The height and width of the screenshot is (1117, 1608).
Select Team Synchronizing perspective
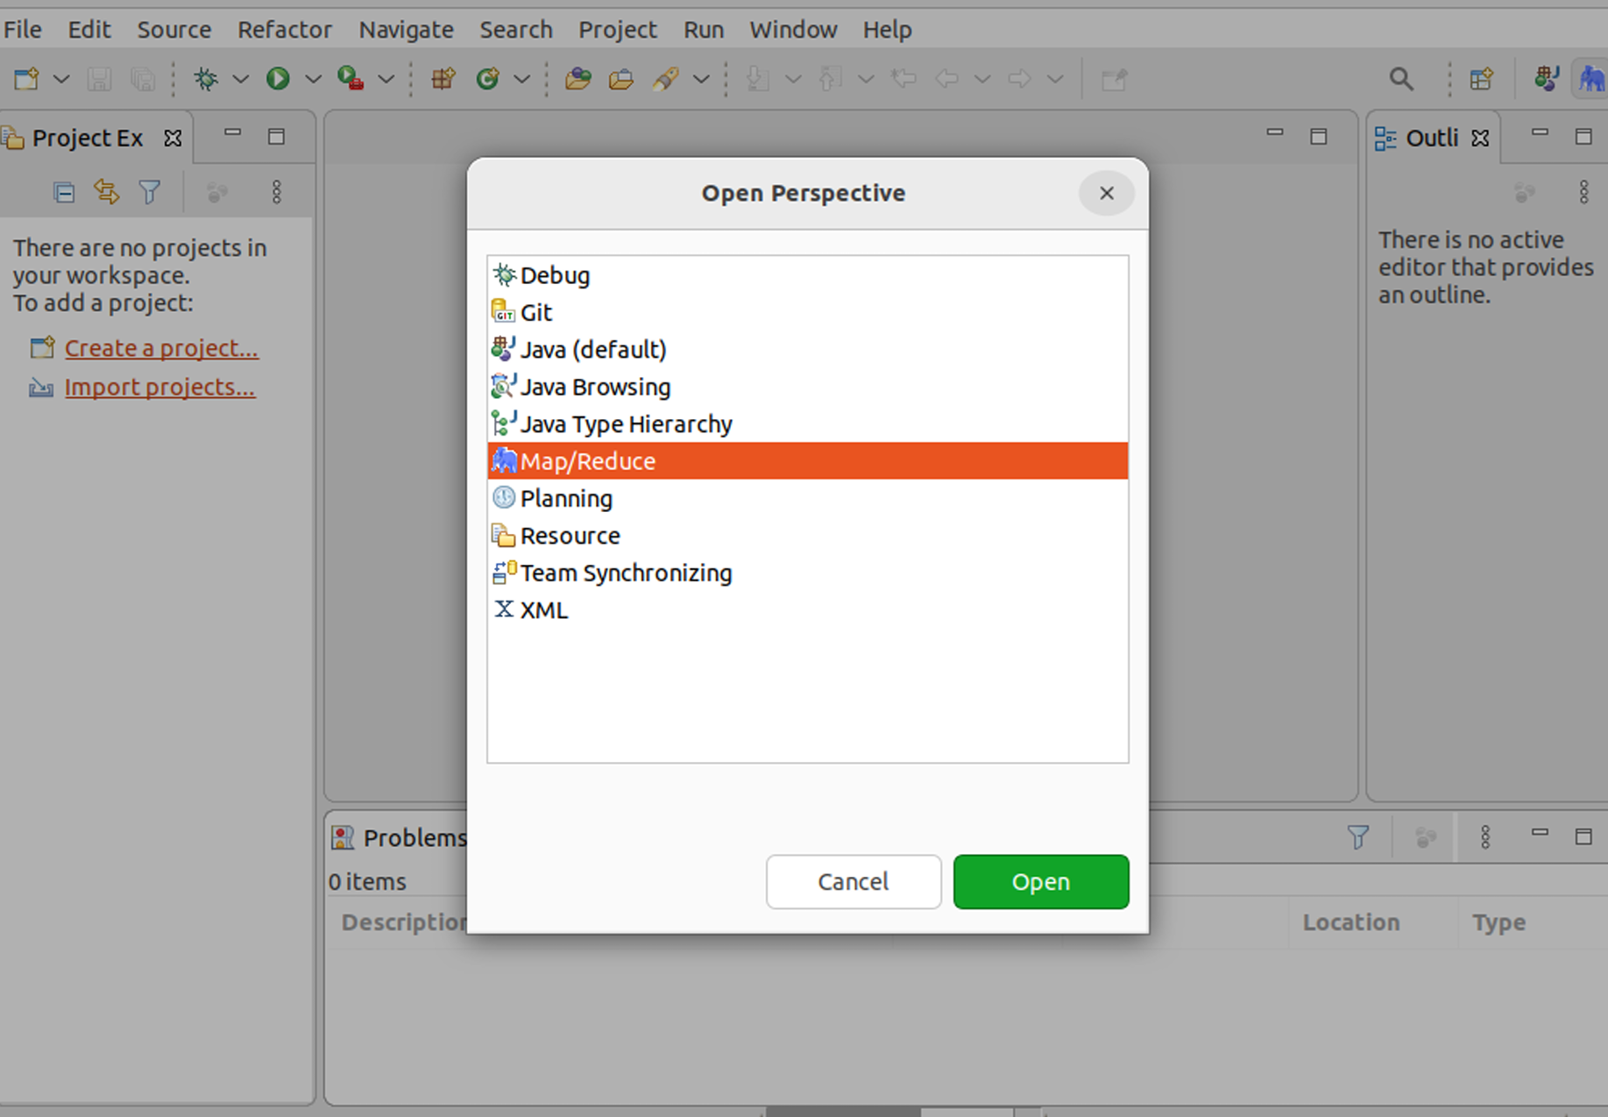point(807,573)
